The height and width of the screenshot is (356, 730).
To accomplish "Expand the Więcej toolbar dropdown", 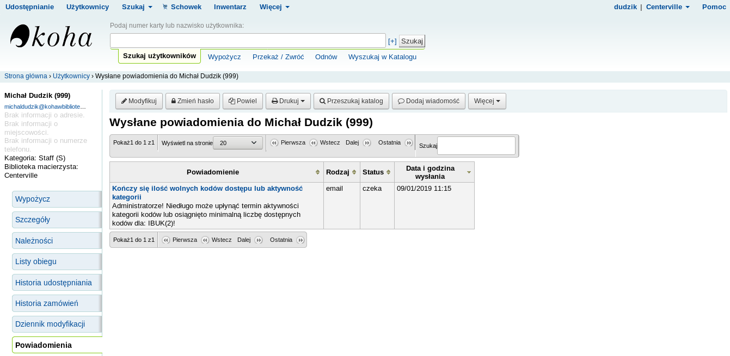I will [487, 101].
